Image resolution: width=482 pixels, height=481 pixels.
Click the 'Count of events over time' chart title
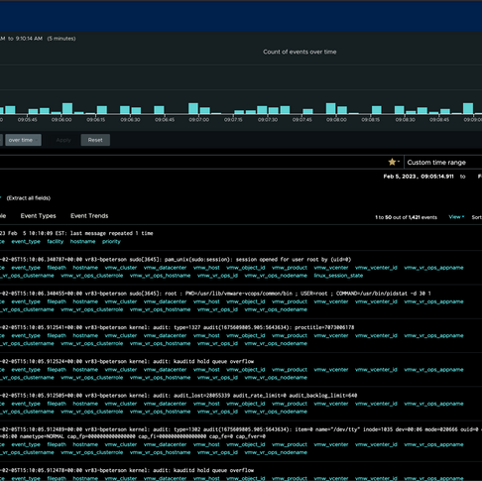[300, 52]
